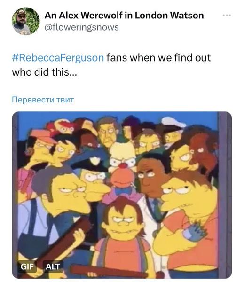
Task: Click the man wearing the orange cap
Action: [x=42, y=146]
